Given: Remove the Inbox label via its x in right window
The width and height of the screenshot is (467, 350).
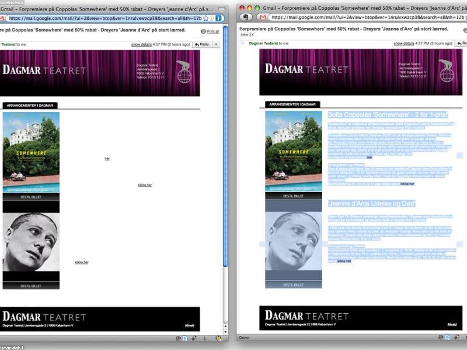Looking at the screenshot, I should [x=253, y=34].
